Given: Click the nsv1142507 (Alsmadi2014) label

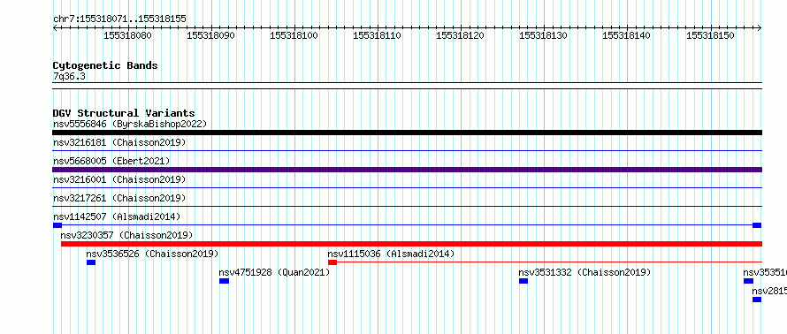Looking at the screenshot, I should [117, 216].
